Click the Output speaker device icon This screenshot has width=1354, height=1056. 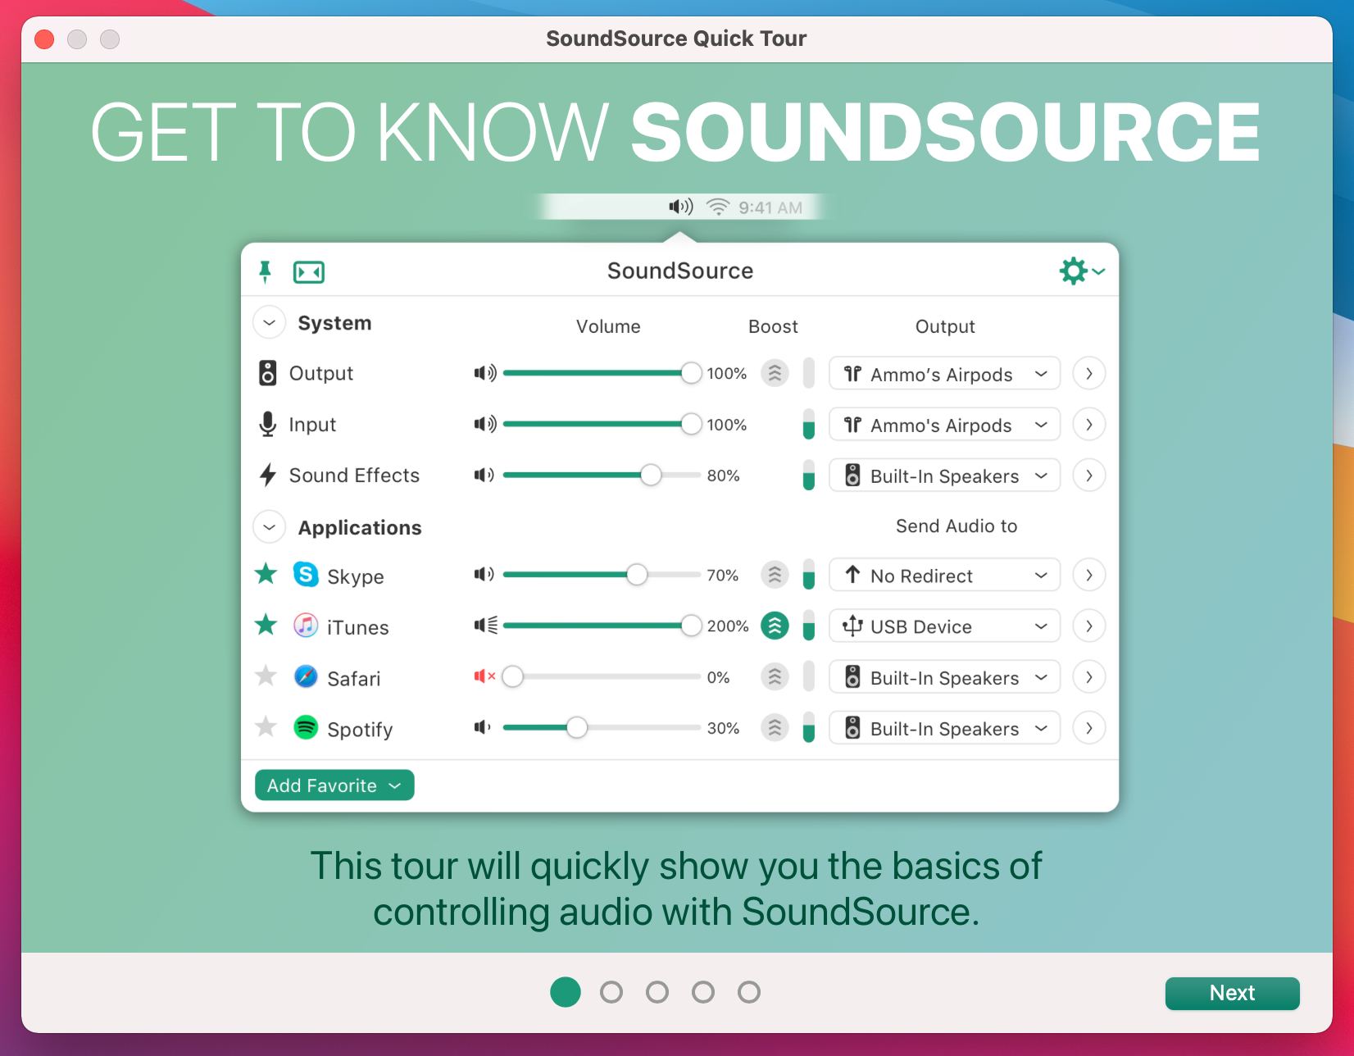[268, 373]
